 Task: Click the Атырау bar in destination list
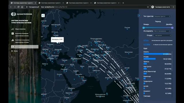pyautogui.click(x=149, y=59)
